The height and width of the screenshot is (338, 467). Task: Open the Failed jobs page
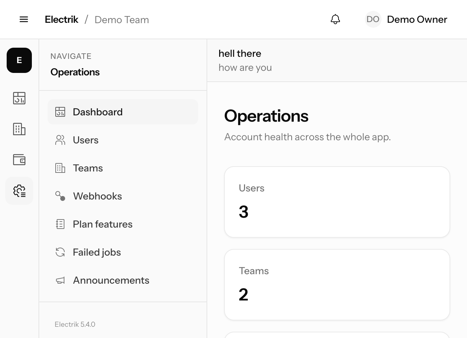point(123,252)
